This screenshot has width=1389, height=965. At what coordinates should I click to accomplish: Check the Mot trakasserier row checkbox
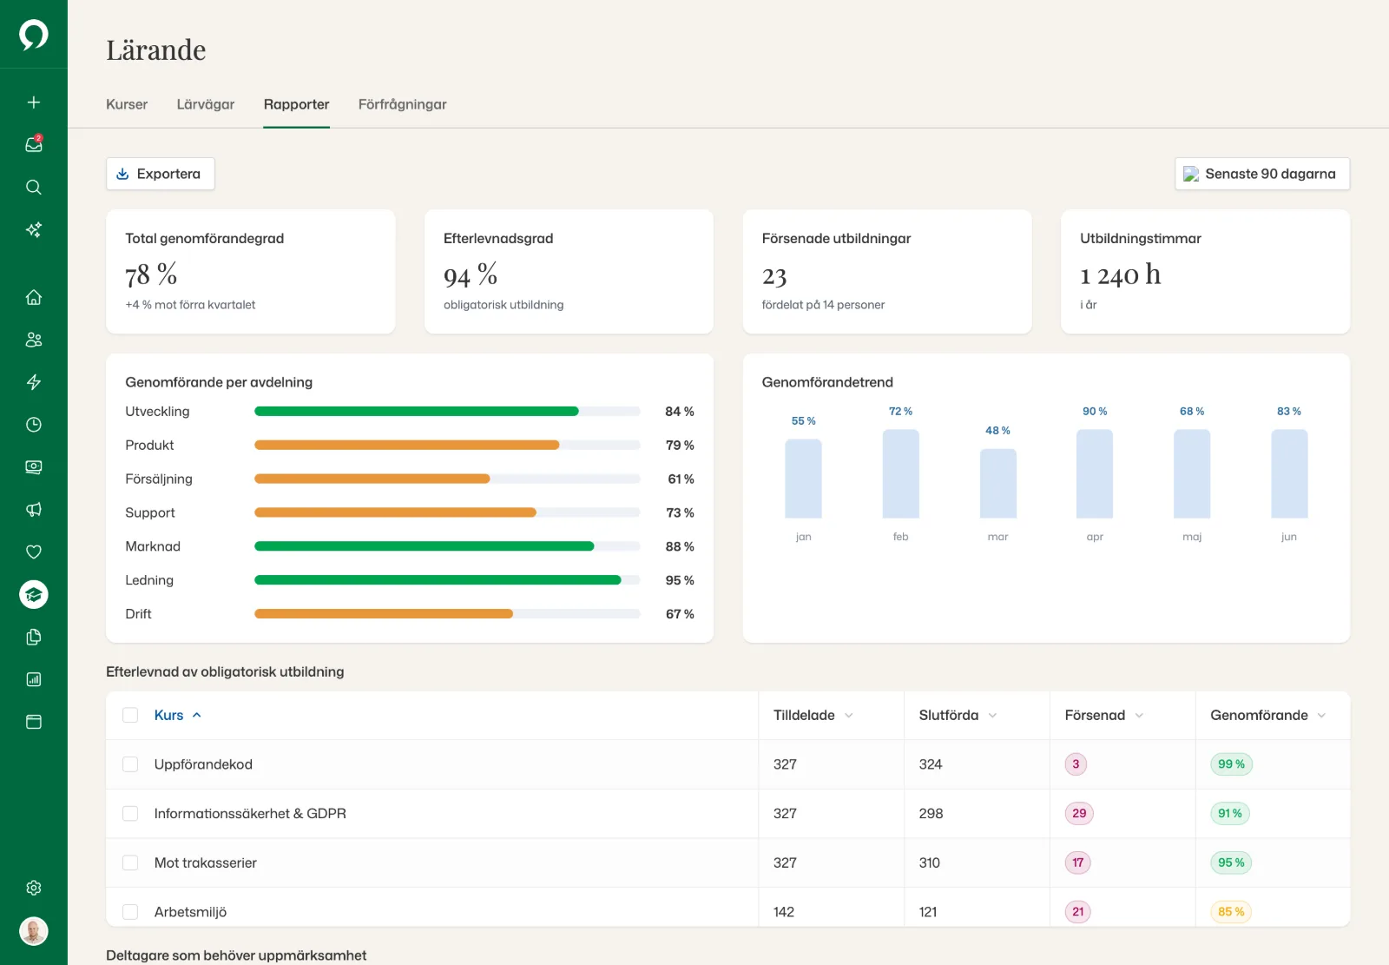point(130,863)
